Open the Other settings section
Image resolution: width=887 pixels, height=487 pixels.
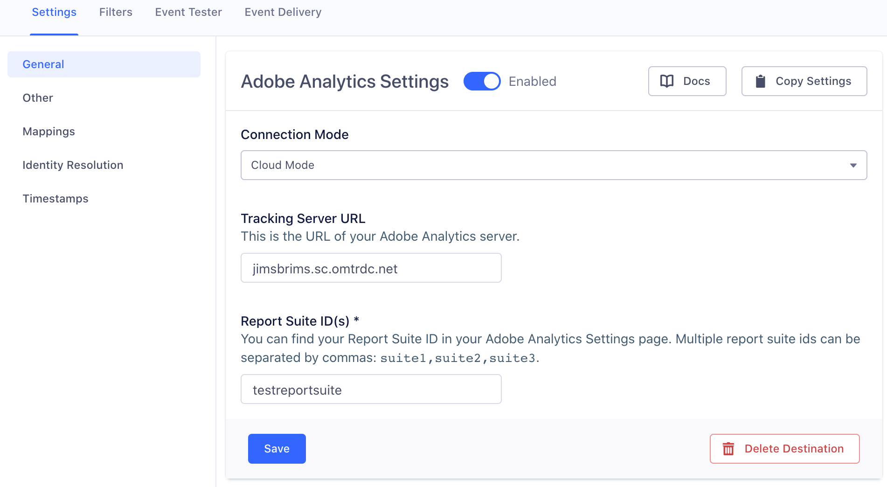click(x=38, y=97)
